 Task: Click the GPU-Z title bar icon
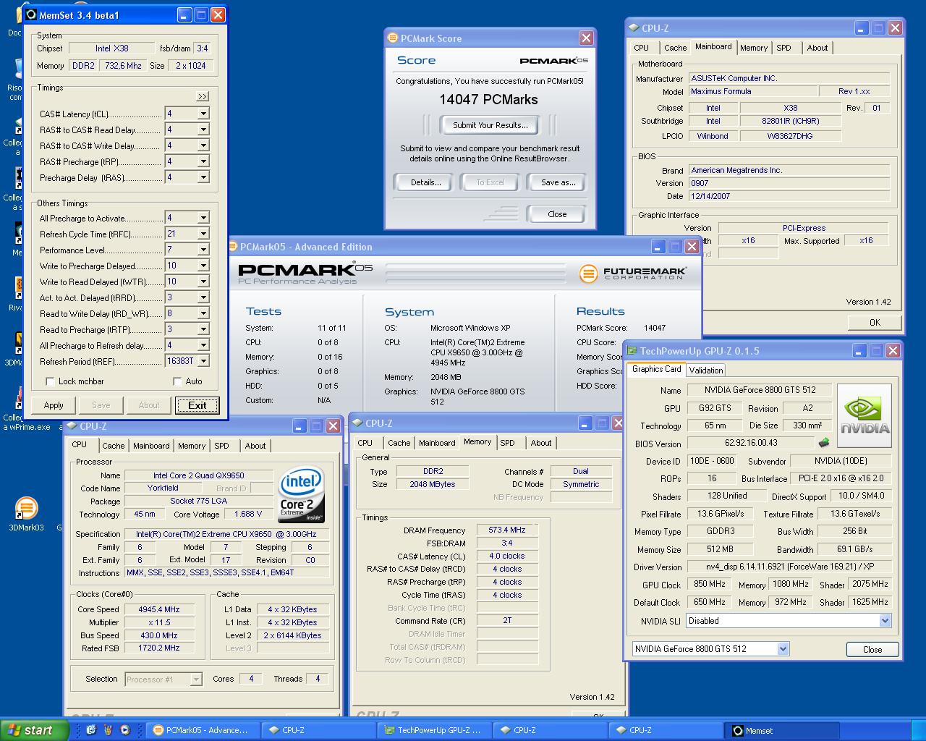pyautogui.click(x=632, y=351)
